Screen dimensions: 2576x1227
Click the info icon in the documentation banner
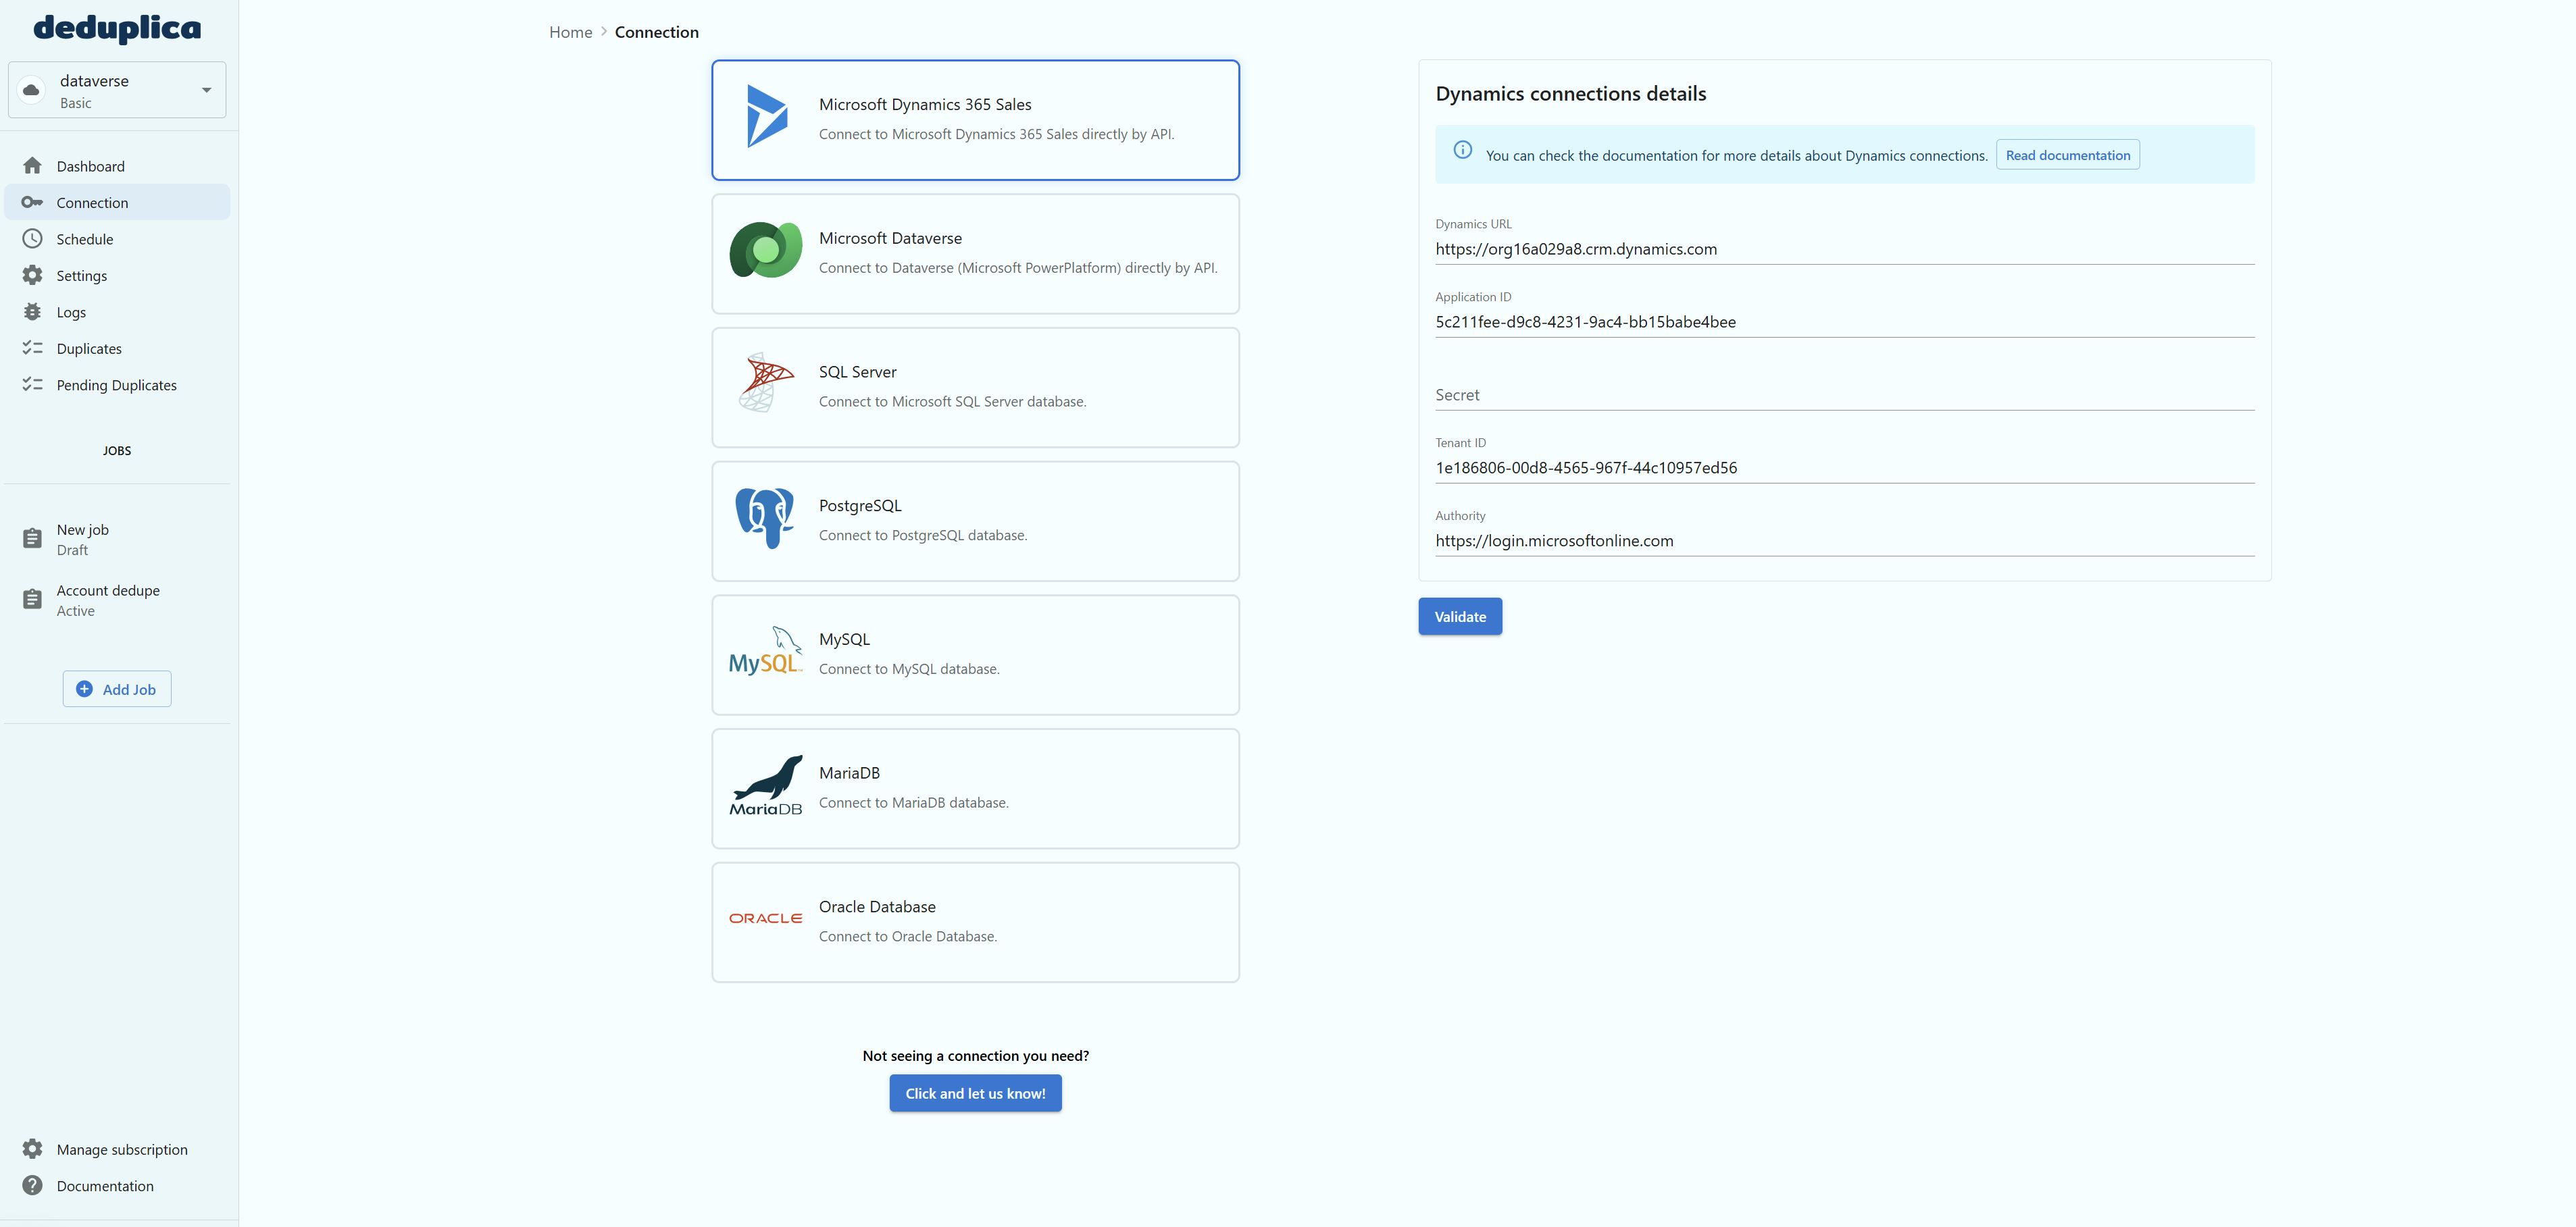point(1462,150)
